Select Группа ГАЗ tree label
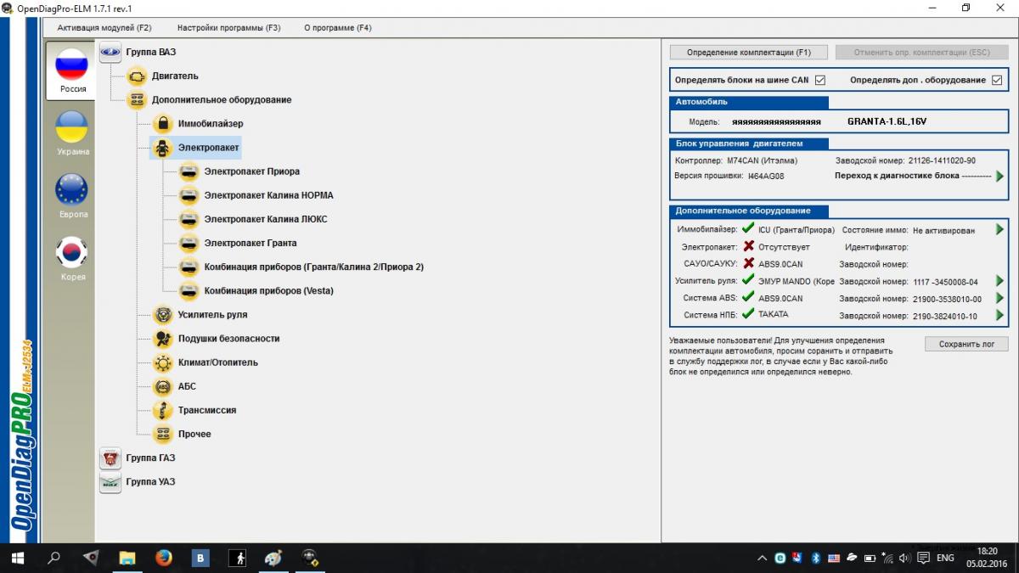The width and height of the screenshot is (1019, 573). click(150, 458)
